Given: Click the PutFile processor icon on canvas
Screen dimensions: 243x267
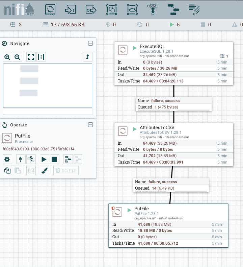Looking at the screenshot, I should [x=117, y=212].
